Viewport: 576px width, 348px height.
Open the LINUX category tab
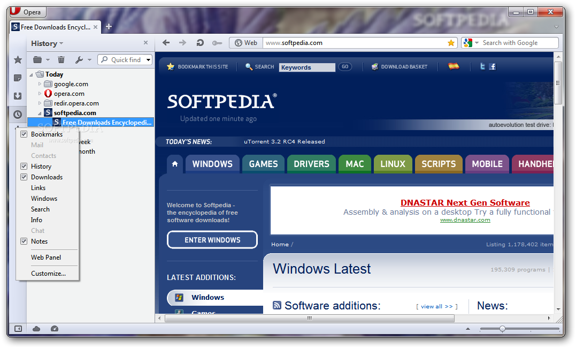click(393, 164)
